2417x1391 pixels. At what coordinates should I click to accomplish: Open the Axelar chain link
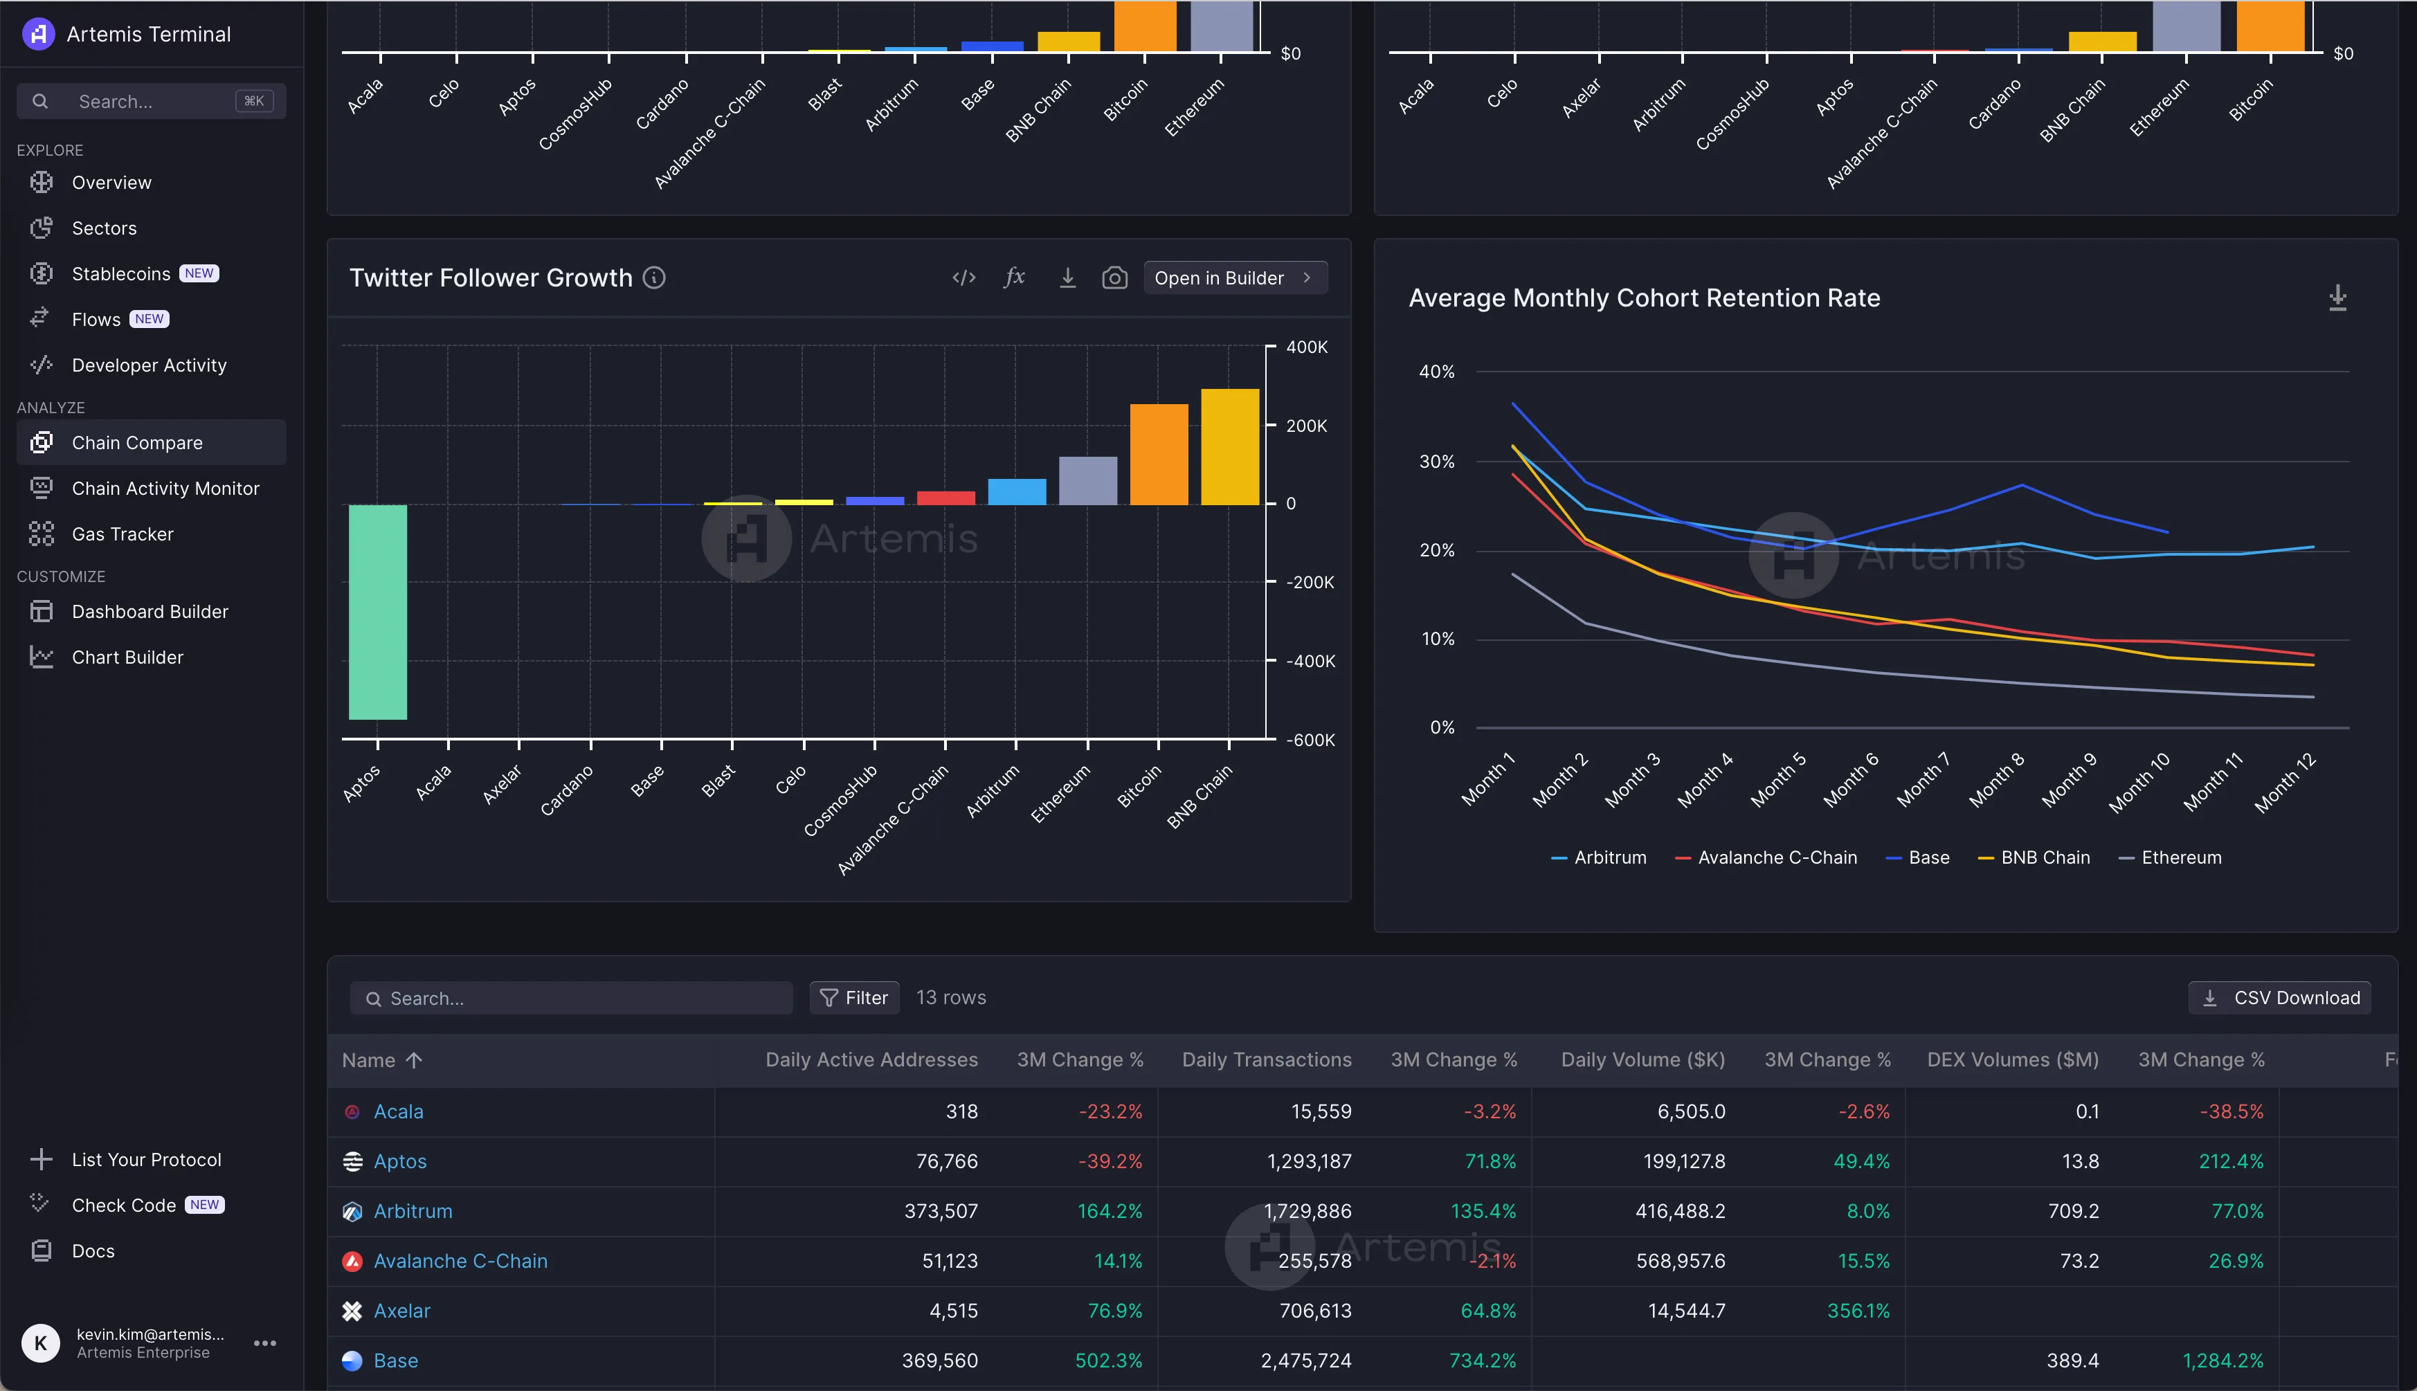coord(402,1311)
